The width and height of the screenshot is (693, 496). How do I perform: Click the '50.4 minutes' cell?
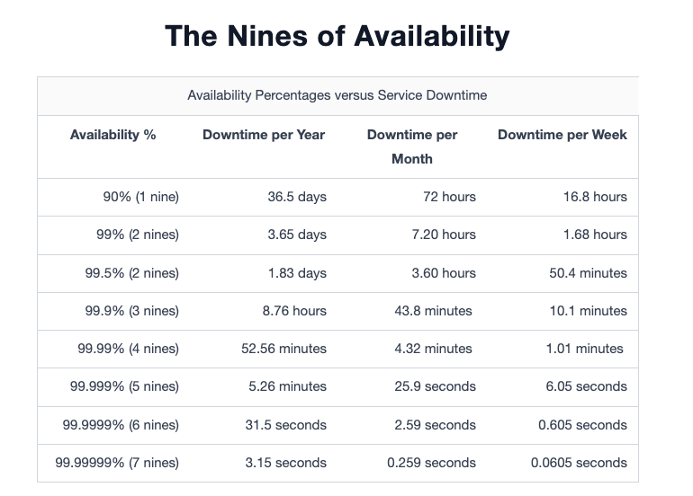(x=588, y=273)
